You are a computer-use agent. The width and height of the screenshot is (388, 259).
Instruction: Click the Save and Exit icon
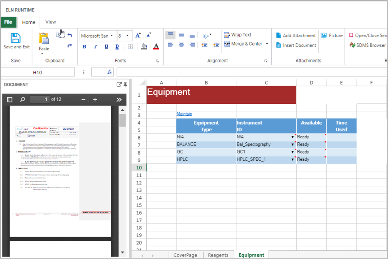(x=16, y=38)
